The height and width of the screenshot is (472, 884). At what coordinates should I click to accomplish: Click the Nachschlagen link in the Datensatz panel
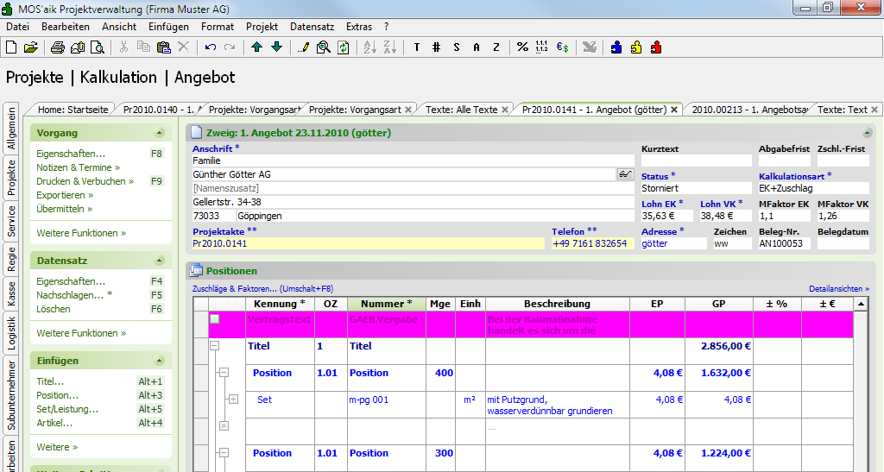74,294
